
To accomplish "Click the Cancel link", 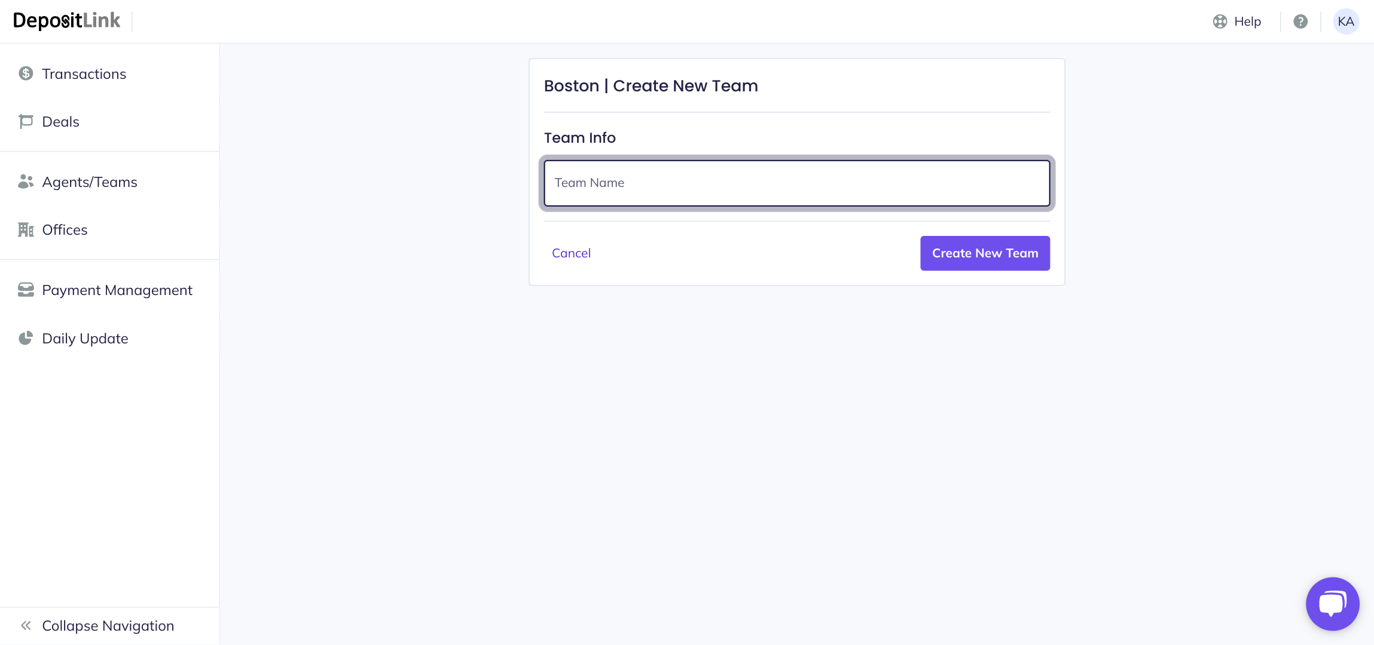I will (x=571, y=253).
